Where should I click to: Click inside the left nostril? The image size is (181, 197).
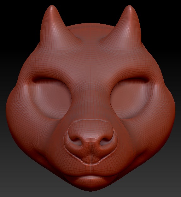(77, 140)
